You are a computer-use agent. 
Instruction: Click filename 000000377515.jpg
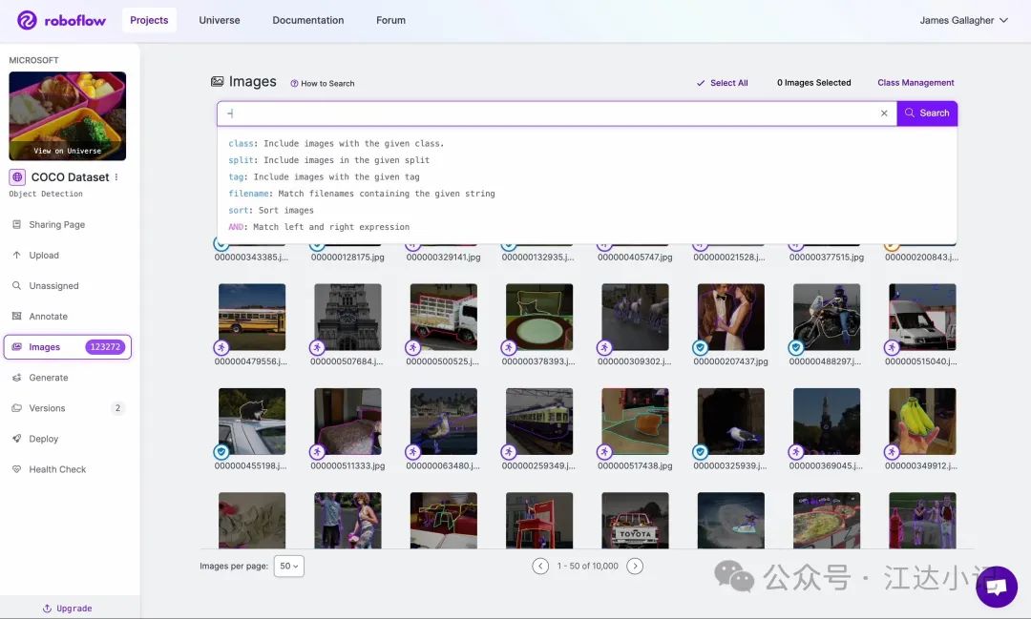[827, 257]
